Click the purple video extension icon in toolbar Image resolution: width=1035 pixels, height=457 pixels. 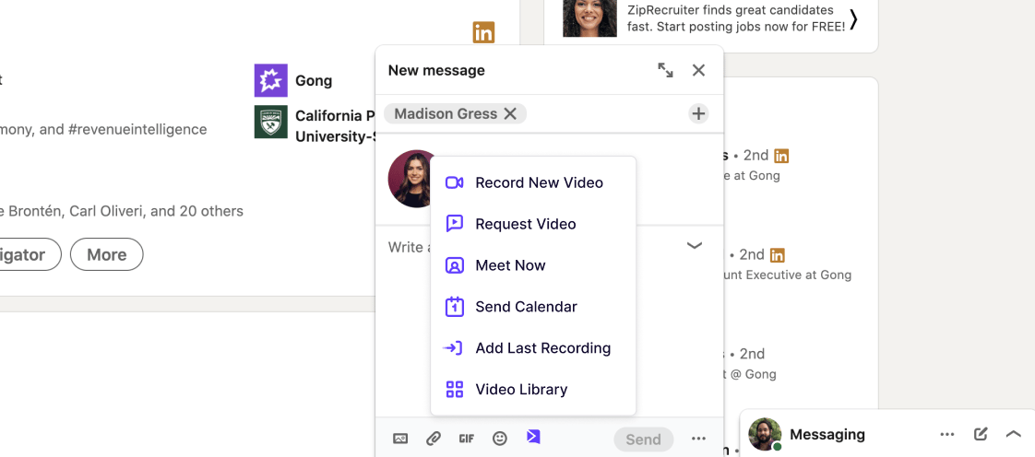533,437
